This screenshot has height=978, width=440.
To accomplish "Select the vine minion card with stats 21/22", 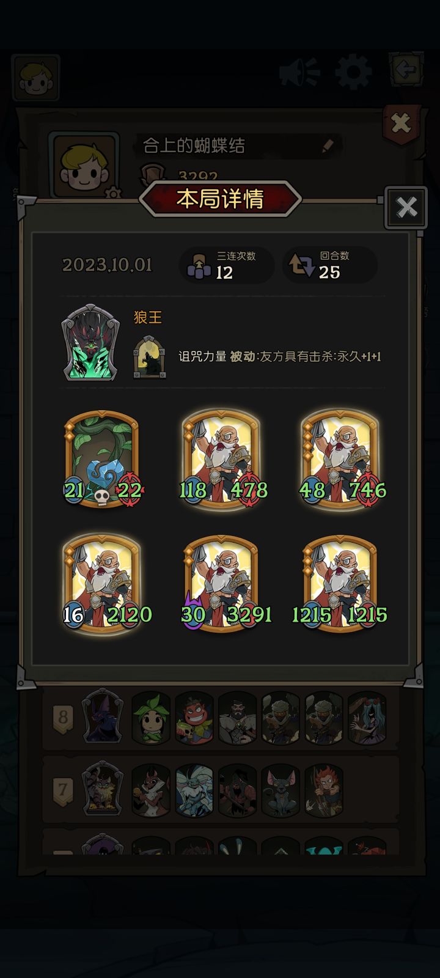I will click(x=102, y=458).
